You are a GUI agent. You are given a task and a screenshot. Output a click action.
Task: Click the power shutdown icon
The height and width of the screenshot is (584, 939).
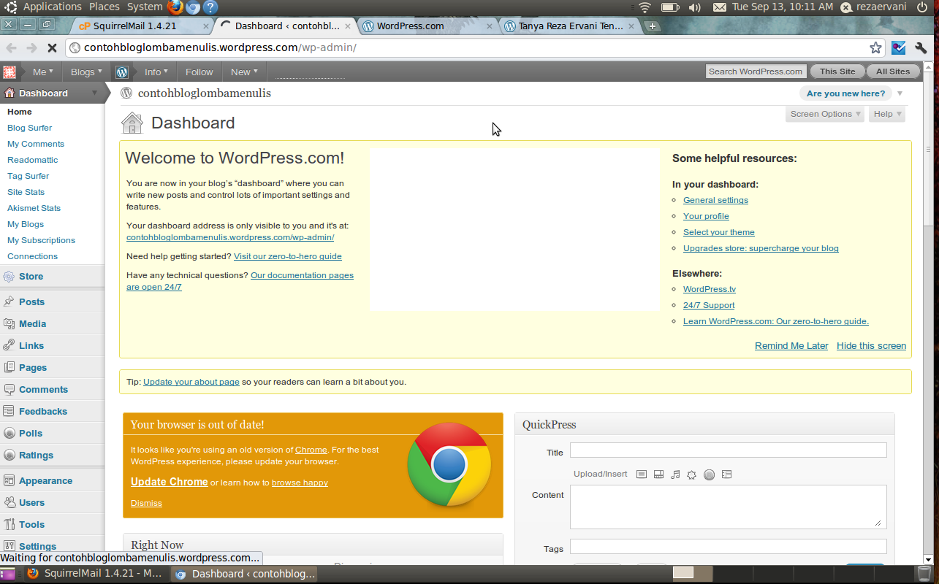click(x=921, y=7)
